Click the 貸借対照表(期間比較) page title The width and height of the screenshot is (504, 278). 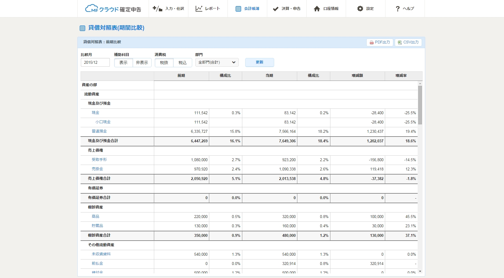pyautogui.click(x=116, y=28)
